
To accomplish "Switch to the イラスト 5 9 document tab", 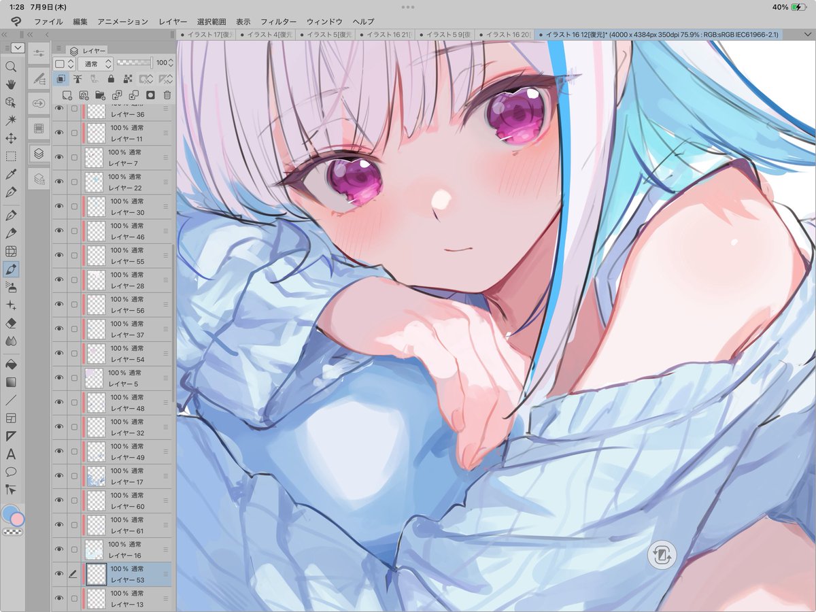I will tap(445, 34).
